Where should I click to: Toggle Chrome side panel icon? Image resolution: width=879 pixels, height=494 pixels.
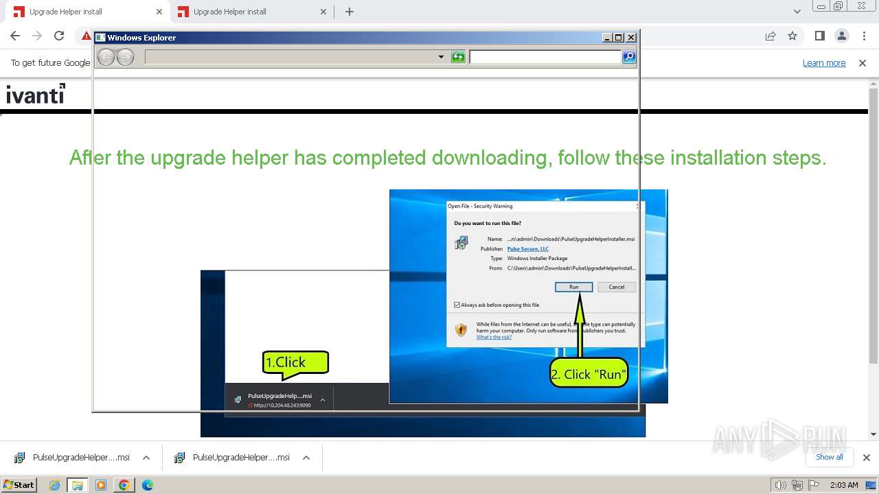click(819, 36)
